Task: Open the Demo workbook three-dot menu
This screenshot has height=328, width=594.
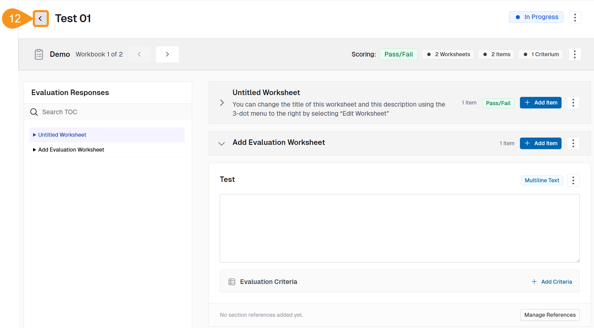Action: pos(574,54)
